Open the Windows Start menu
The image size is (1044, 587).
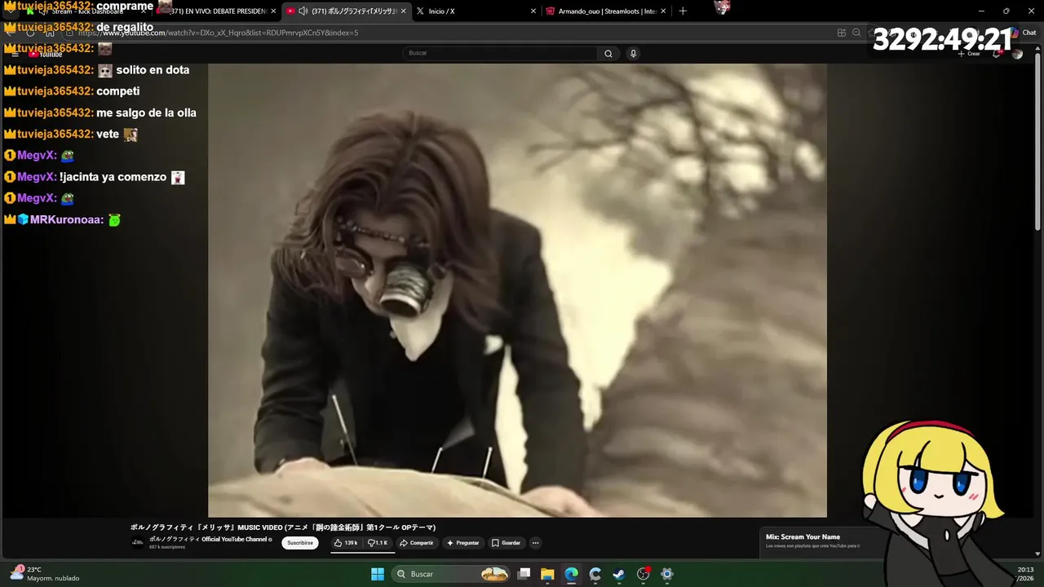tap(378, 574)
